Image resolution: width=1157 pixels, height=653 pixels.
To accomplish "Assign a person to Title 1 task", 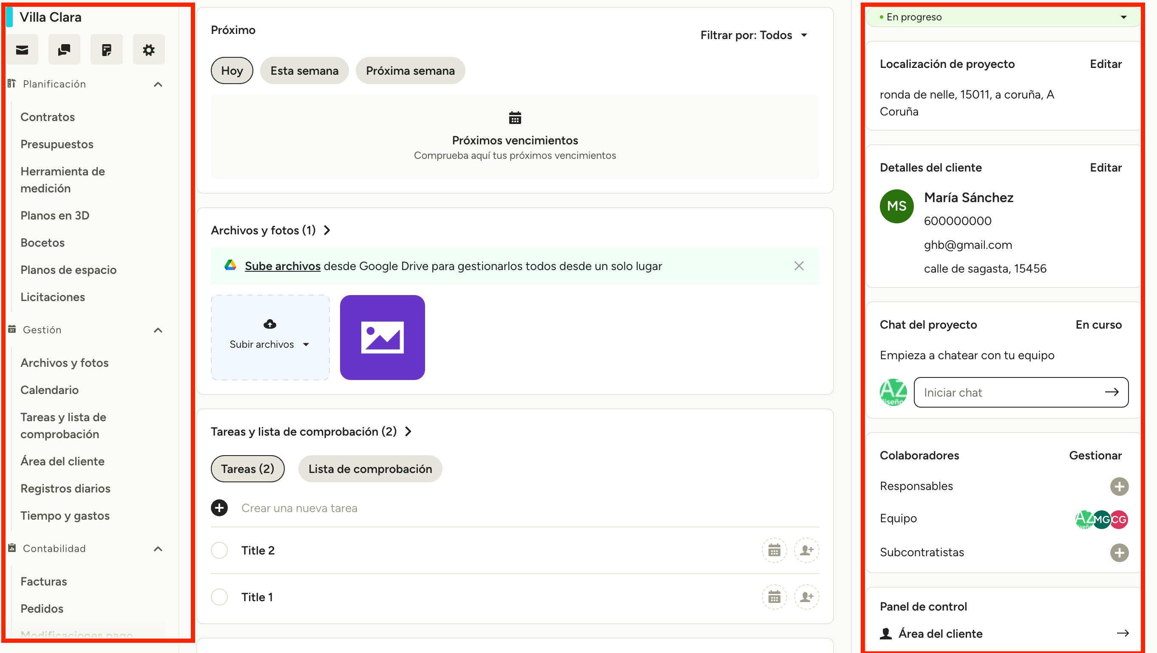I will pos(806,597).
